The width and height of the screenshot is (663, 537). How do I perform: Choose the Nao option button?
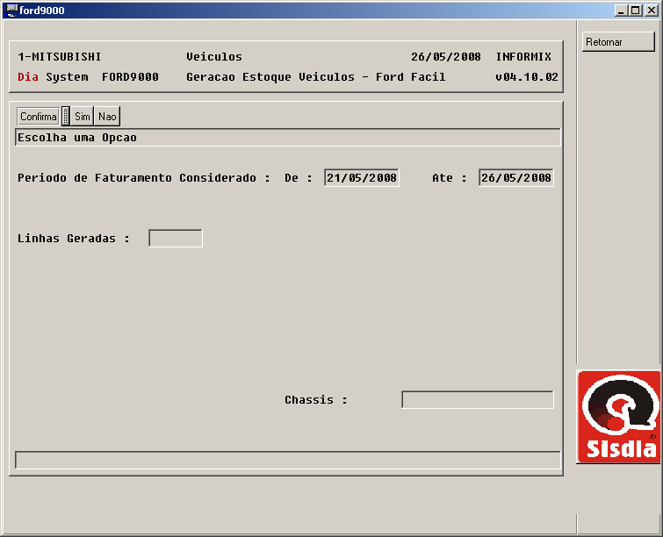[107, 116]
